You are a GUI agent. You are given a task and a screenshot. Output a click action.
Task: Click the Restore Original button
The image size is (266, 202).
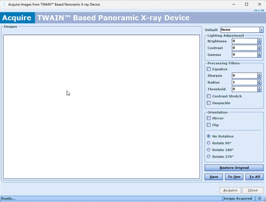click(x=234, y=168)
